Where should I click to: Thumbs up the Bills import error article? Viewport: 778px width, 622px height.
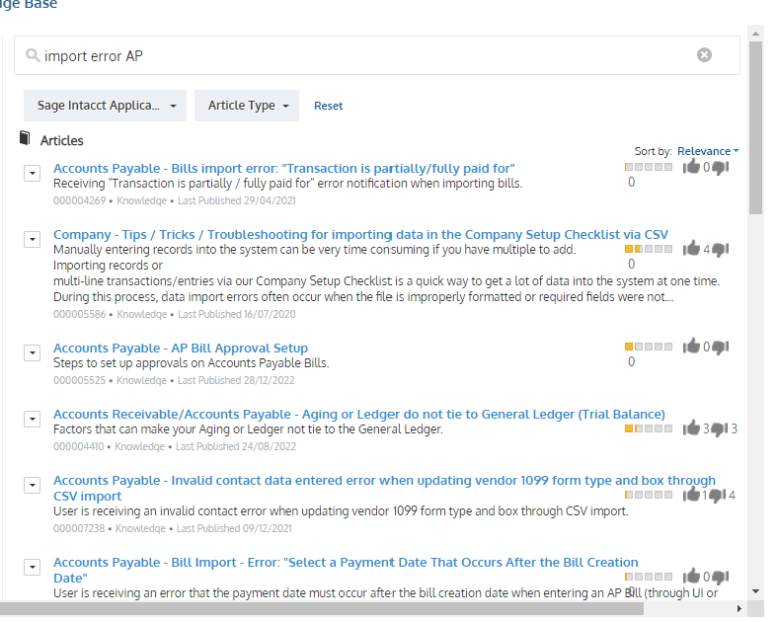691,167
